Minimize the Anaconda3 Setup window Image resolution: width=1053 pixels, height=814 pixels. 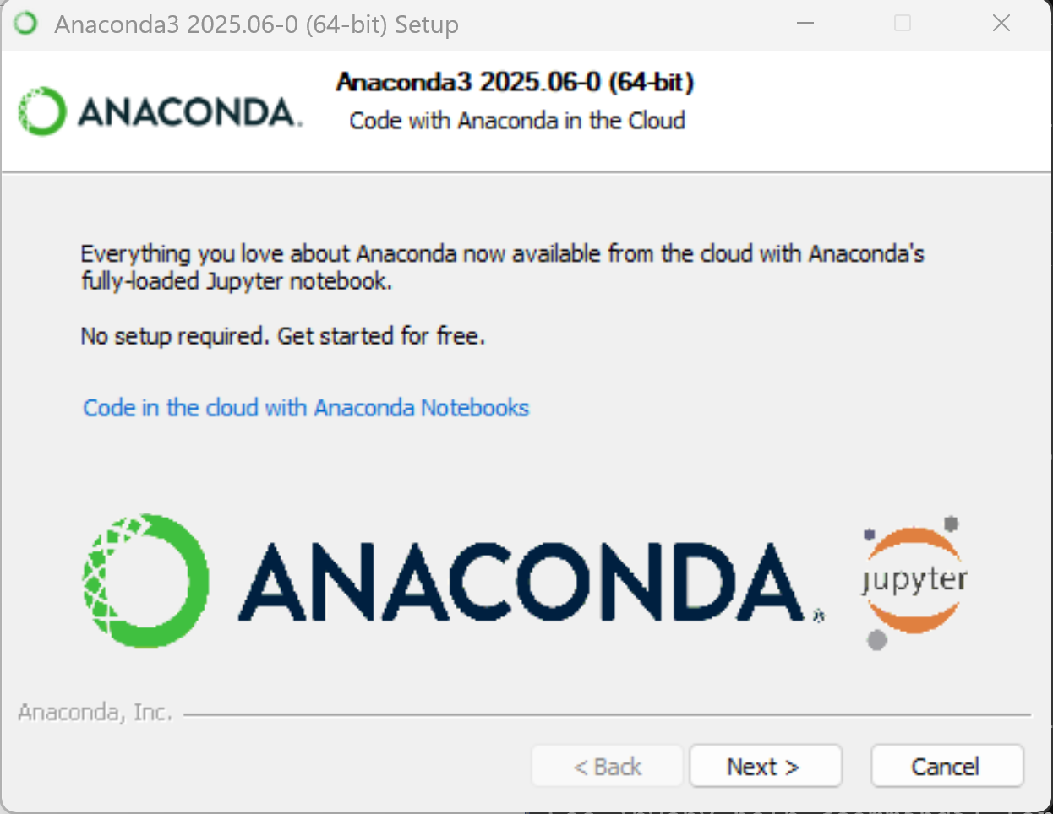pos(805,24)
